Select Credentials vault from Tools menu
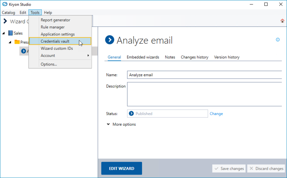Viewport: 287px width, 178px height. [55, 41]
